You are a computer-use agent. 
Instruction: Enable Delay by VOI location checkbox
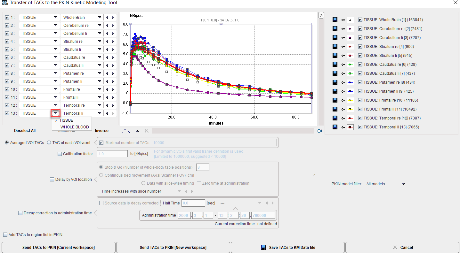(52, 180)
